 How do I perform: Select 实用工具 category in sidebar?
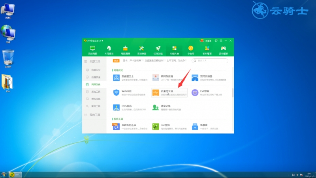[94, 106]
